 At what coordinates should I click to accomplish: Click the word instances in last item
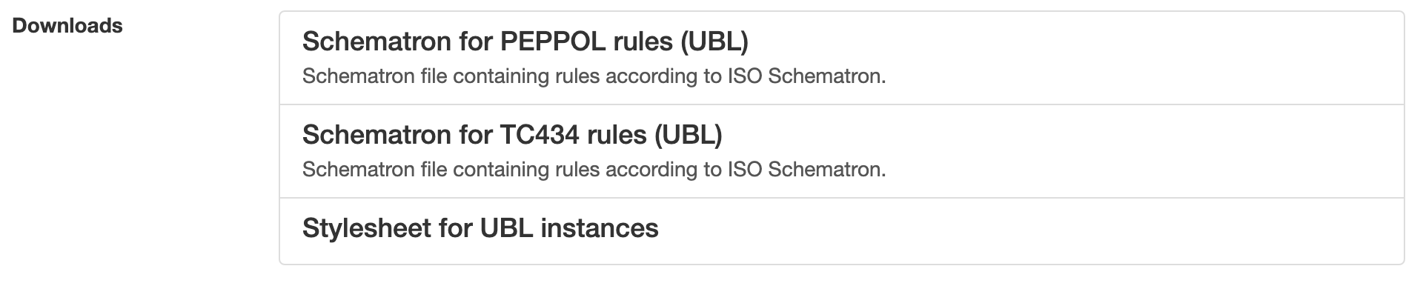600,228
